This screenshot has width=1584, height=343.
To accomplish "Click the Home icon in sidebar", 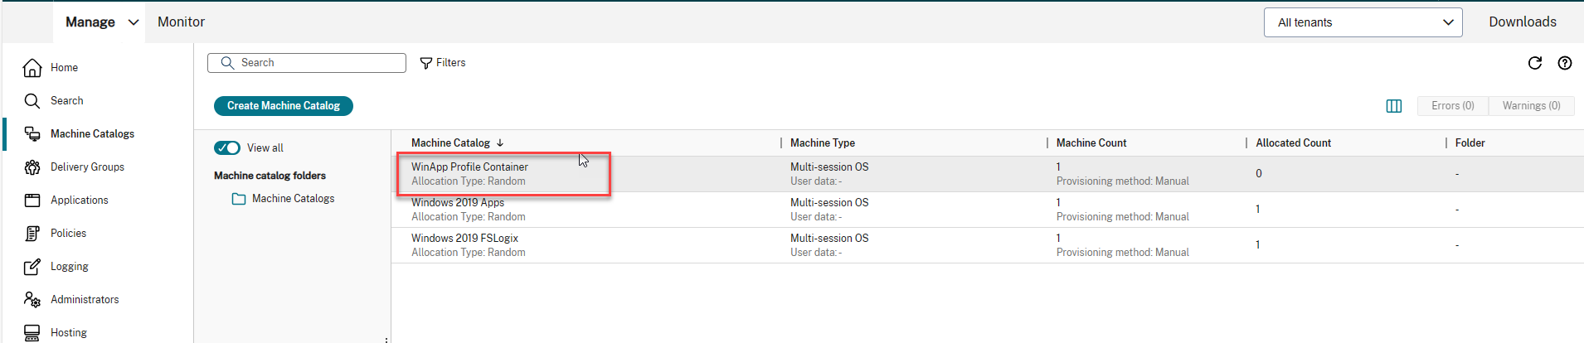I will pyautogui.click(x=32, y=68).
